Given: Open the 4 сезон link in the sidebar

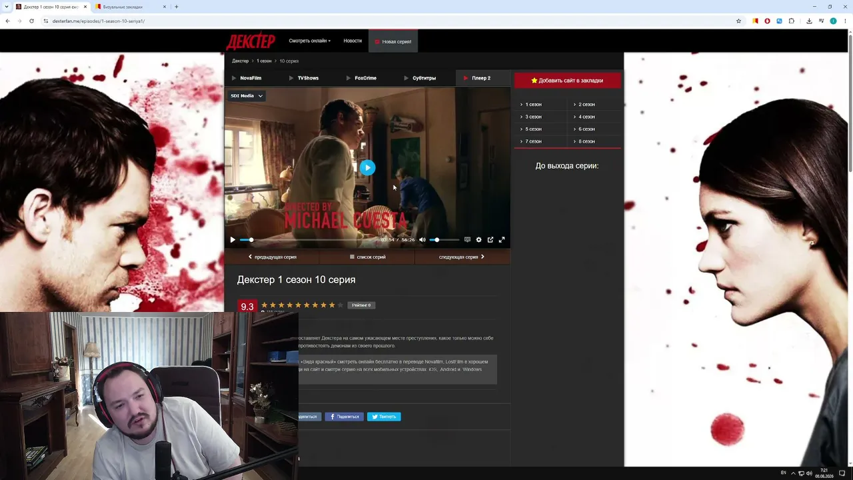Looking at the screenshot, I should coord(586,117).
